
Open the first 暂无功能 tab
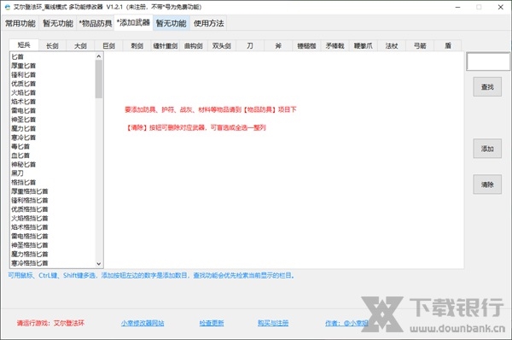[58, 23]
